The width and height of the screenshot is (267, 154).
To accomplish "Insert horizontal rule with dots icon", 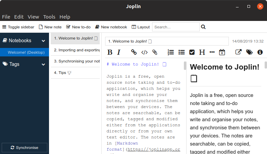I will coord(212,52).
